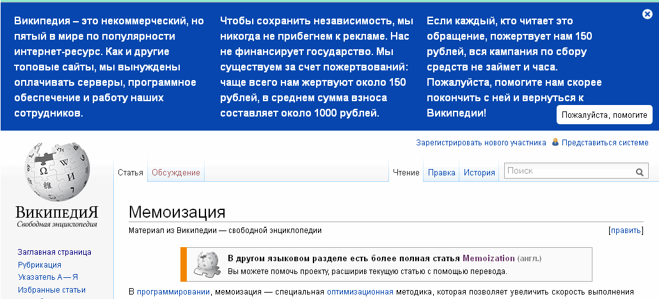
Task: Close the donation banner with the X icon
Action: pyautogui.click(x=647, y=14)
